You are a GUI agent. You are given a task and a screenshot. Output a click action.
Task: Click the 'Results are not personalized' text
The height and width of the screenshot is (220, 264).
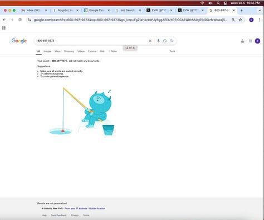click(52, 203)
